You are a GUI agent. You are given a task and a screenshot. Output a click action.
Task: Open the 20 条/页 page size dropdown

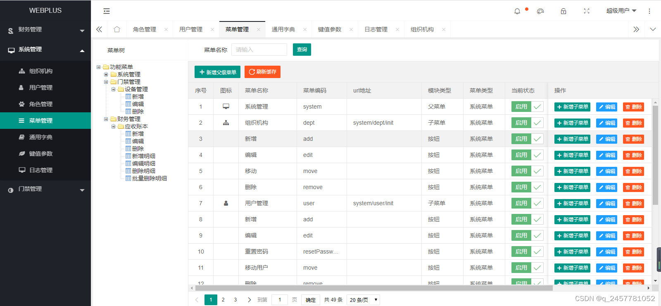coord(363,300)
